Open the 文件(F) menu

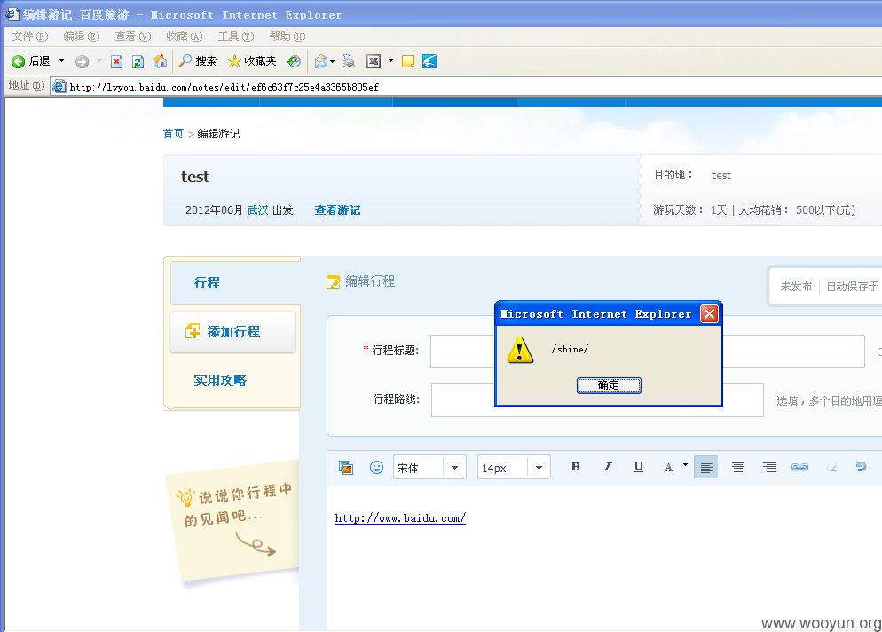click(30, 36)
